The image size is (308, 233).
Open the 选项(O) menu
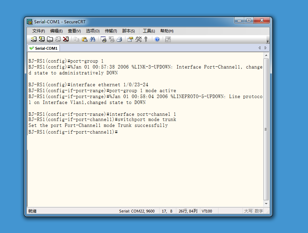(93, 31)
